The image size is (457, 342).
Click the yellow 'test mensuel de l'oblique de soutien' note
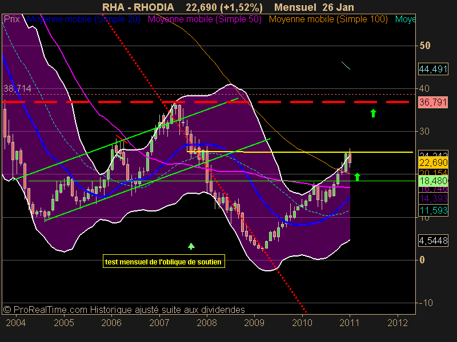click(164, 262)
